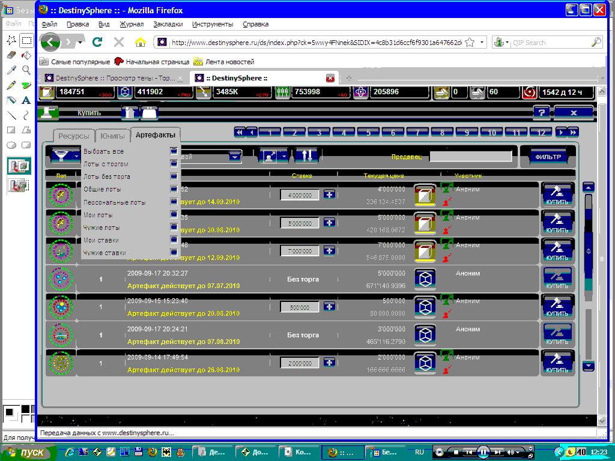Buy the 7'000'000 lot with КУПИТЬ
This screenshot has height=461, width=615.
[557, 251]
